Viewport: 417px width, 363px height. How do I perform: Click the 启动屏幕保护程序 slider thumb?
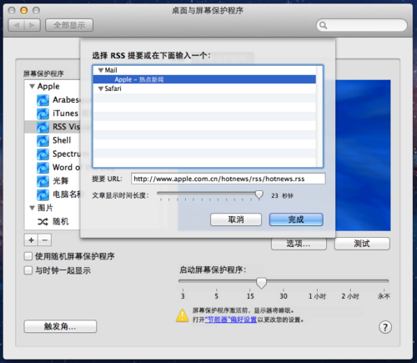261,283
